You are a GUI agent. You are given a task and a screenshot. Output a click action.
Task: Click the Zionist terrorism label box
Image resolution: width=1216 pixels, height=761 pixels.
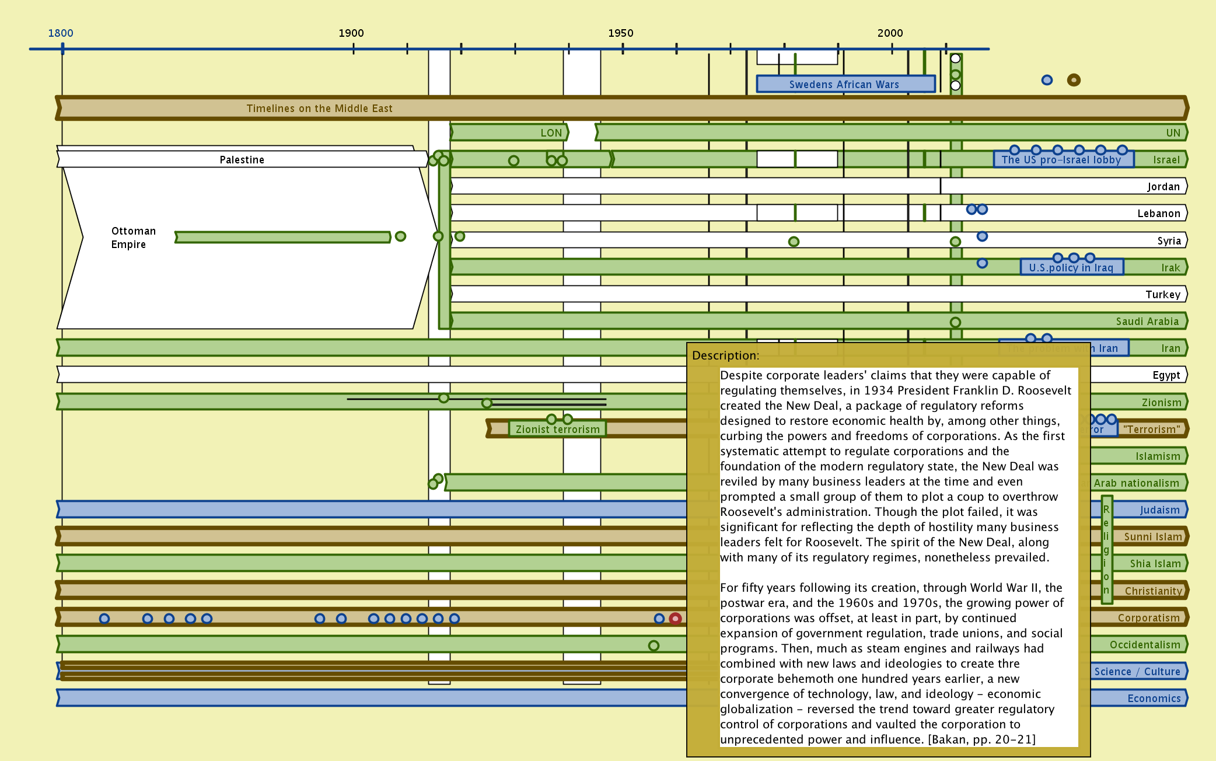pyautogui.click(x=557, y=430)
